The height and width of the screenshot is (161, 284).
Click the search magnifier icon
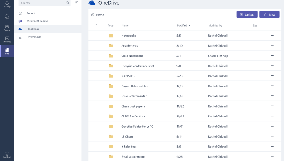click(x=67, y=3)
